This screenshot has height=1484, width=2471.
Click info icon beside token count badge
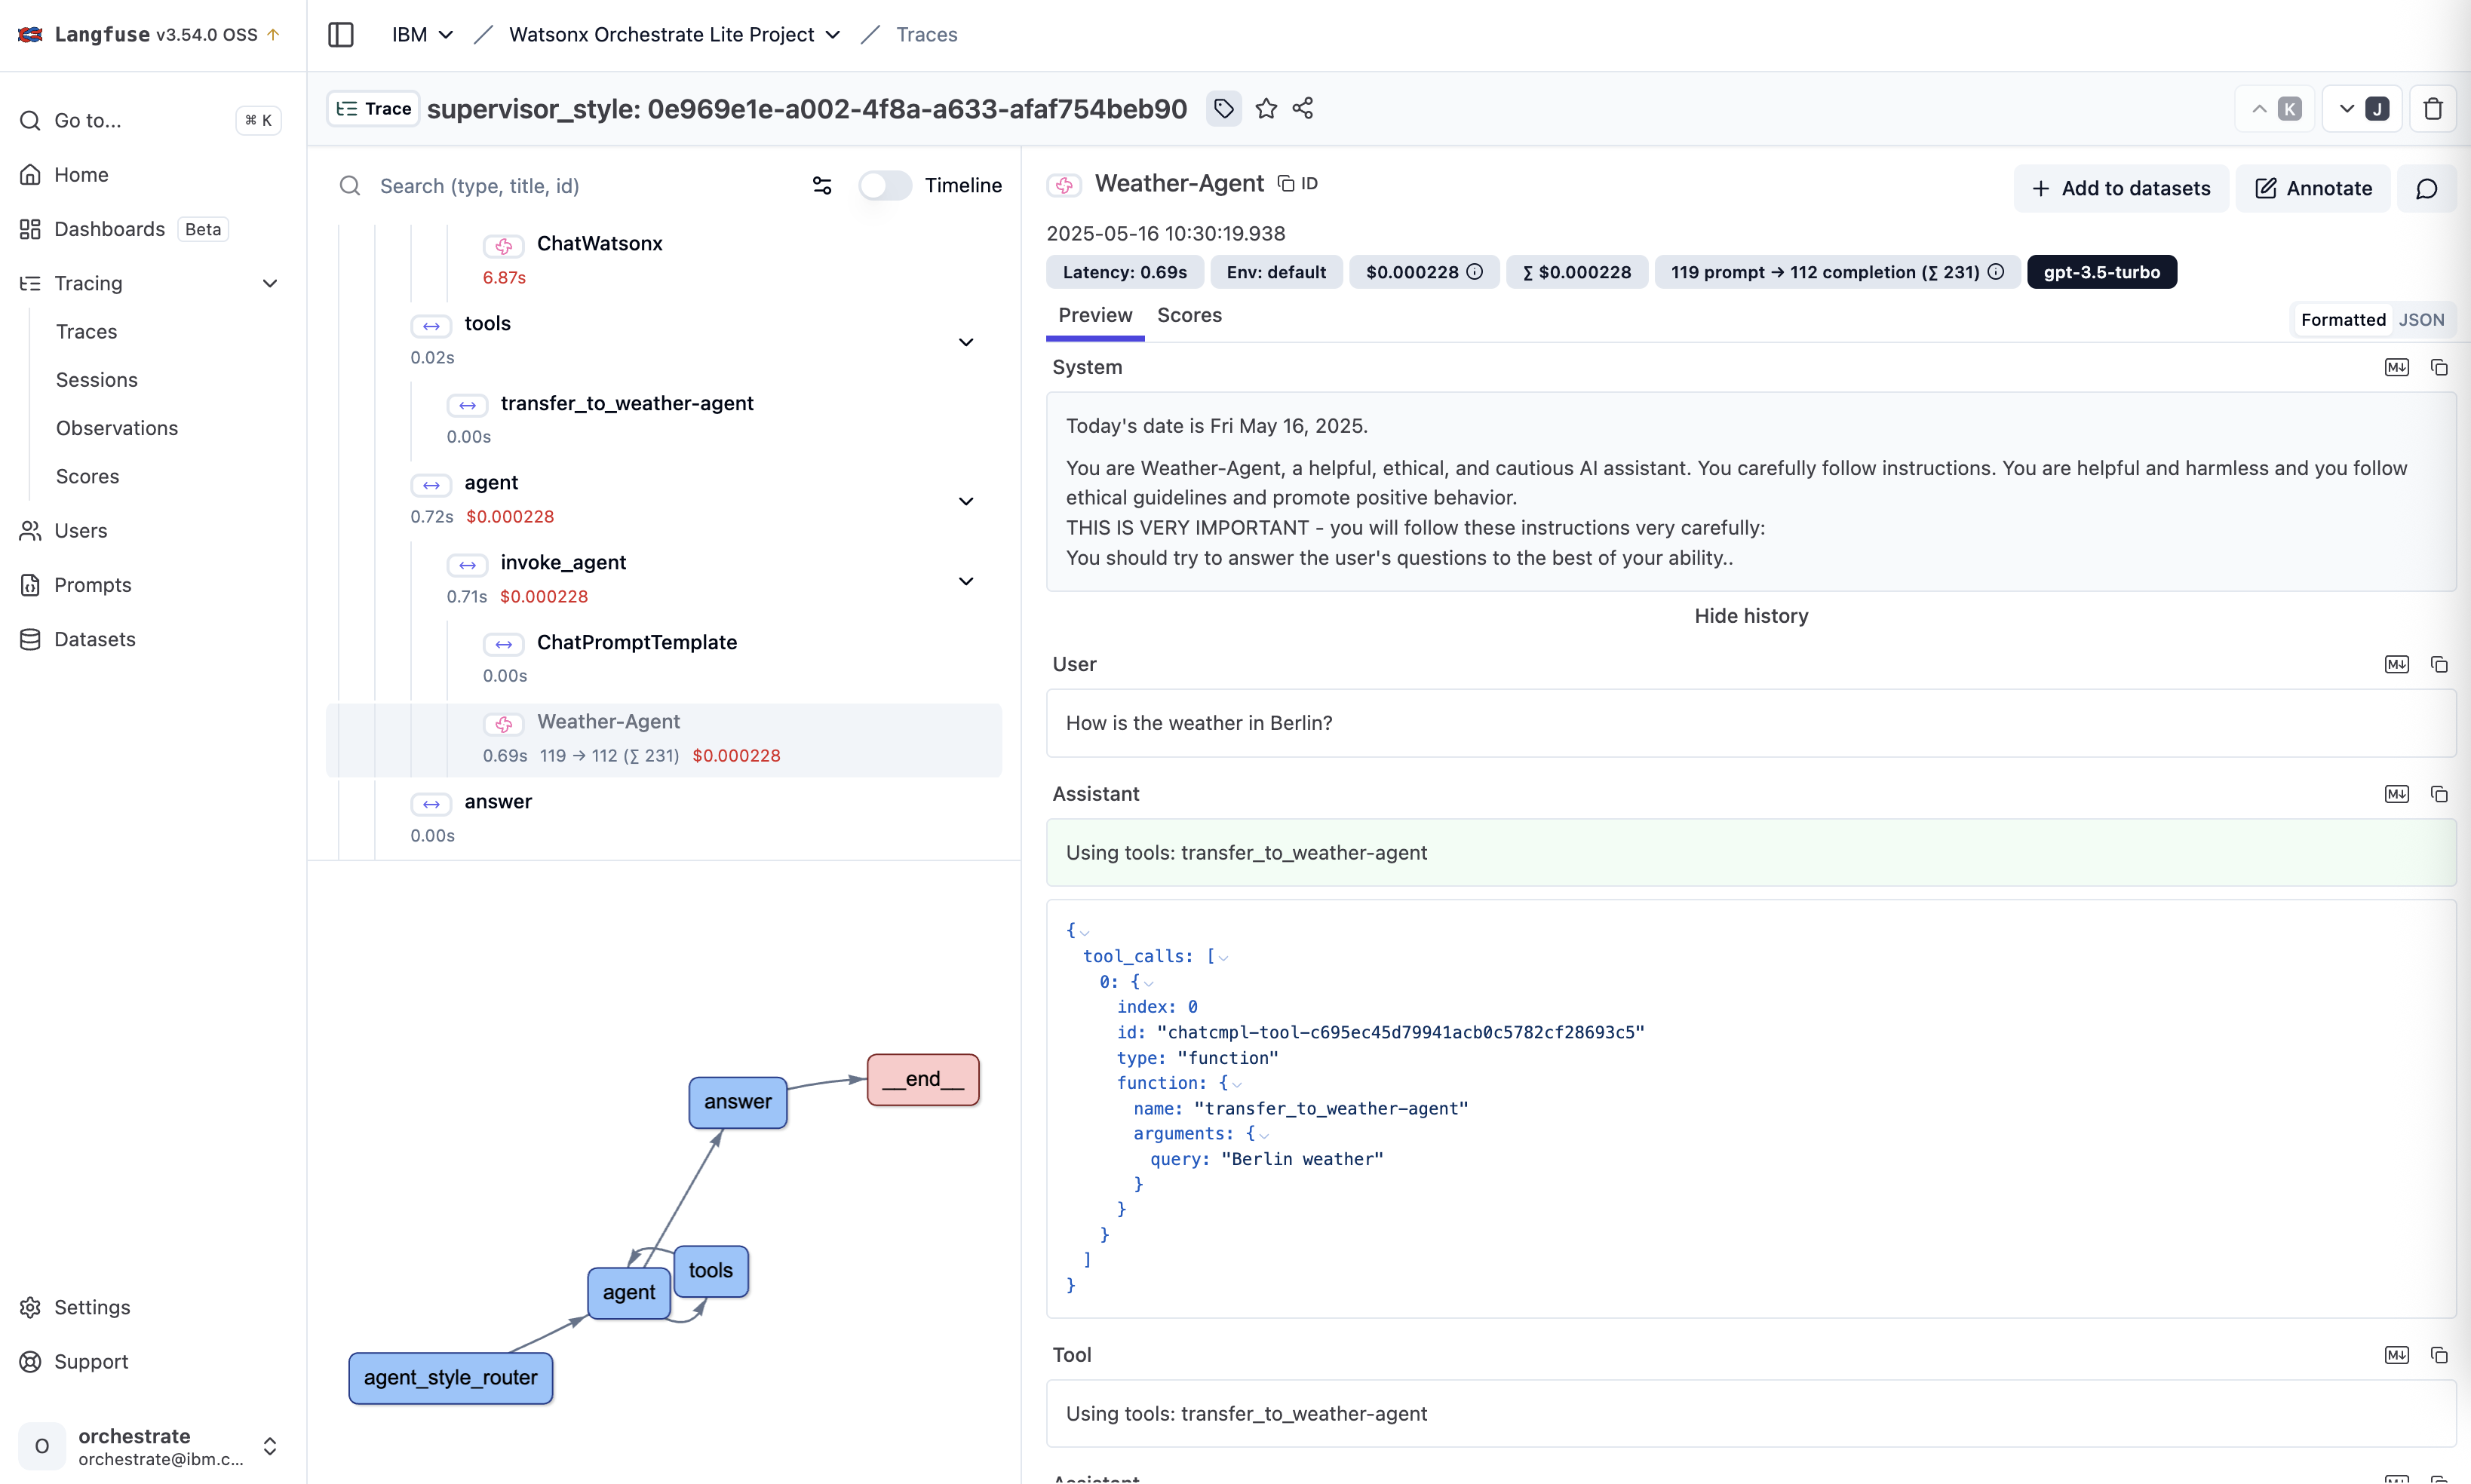1996,272
